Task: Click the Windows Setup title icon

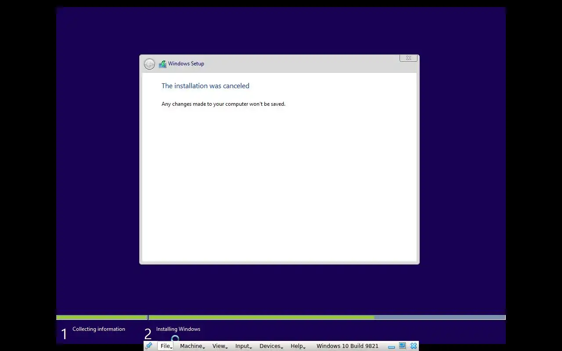Action: coord(162,64)
